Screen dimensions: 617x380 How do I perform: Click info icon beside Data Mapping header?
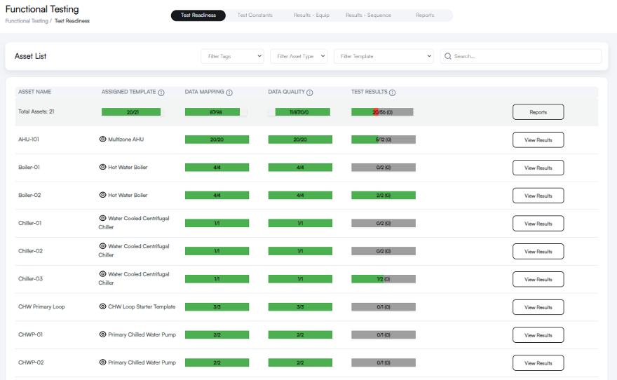[229, 93]
